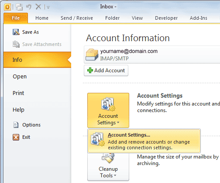
Task: Click the Send/Receive All Folders quick access icon
Action: [x=19, y=7]
